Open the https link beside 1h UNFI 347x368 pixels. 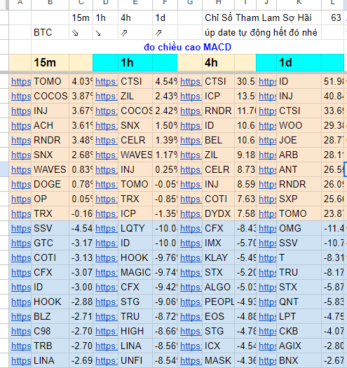[x=107, y=360]
